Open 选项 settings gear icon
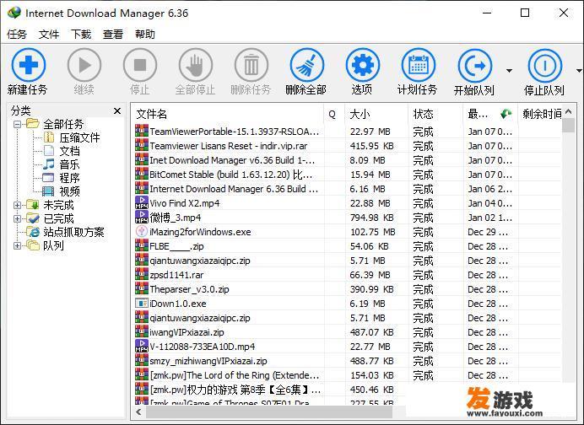This screenshot has width=584, height=425. click(x=363, y=65)
